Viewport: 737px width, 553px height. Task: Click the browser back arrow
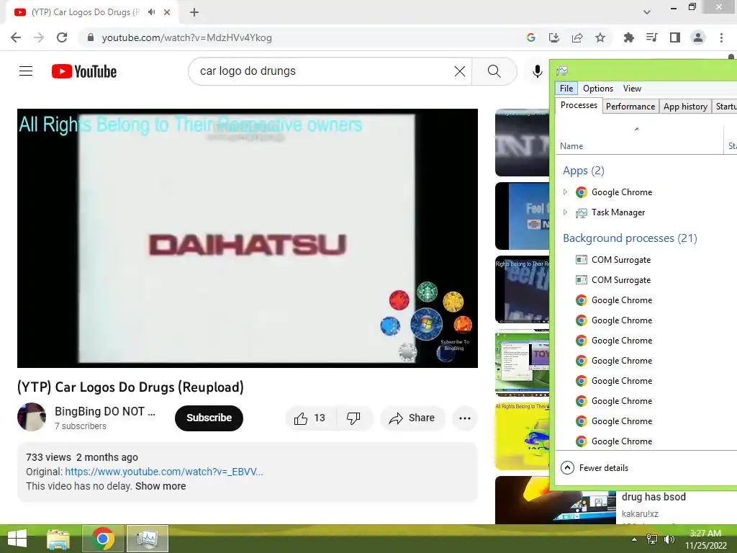(16, 37)
